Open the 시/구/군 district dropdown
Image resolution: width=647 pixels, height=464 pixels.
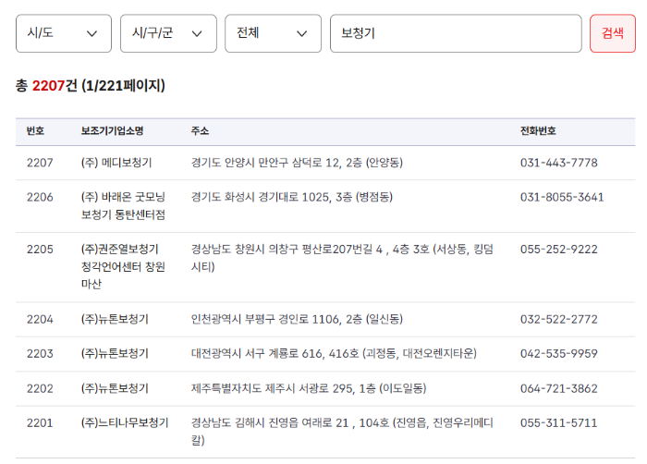[168, 33]
